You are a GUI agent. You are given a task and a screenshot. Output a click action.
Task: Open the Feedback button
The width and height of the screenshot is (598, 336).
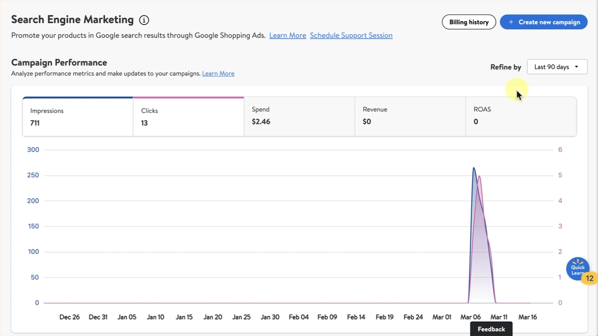point(491,329)
